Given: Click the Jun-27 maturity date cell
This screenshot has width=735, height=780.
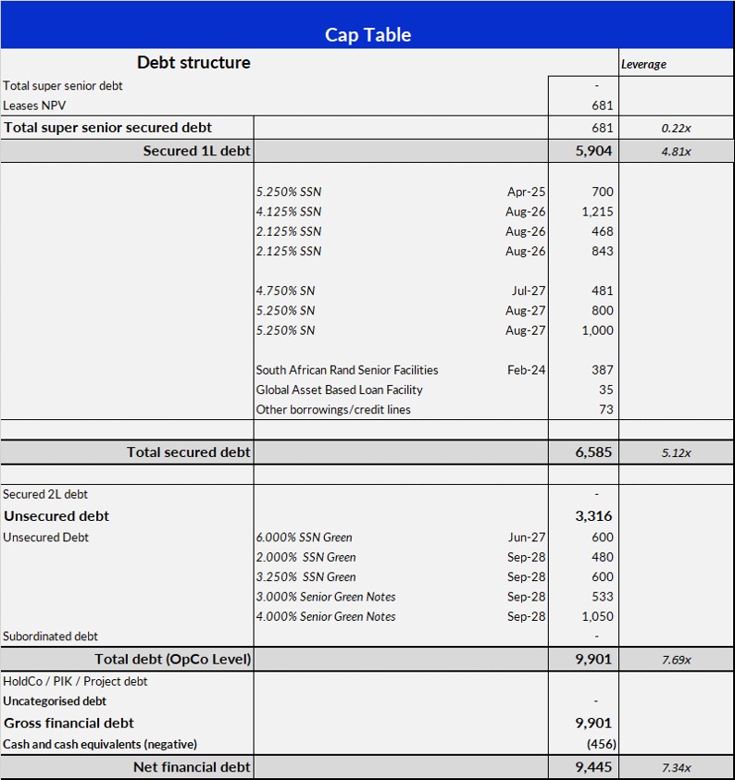Looking at the screenshot, I should point(527,538).
